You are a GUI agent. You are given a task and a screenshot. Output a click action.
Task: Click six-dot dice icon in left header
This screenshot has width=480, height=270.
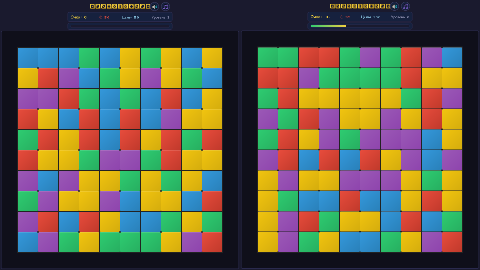point(120,6)
